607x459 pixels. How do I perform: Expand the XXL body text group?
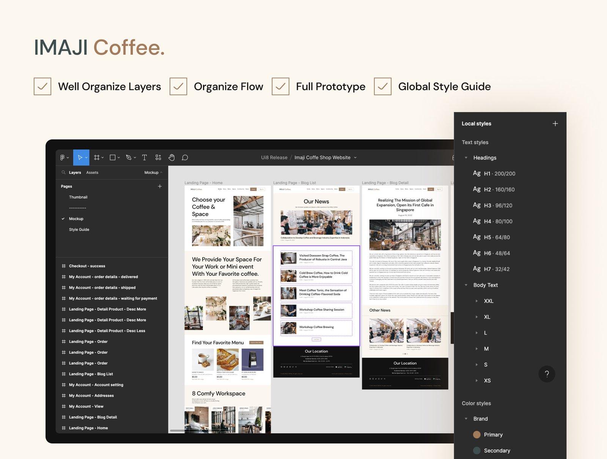(x=477, y=301)
